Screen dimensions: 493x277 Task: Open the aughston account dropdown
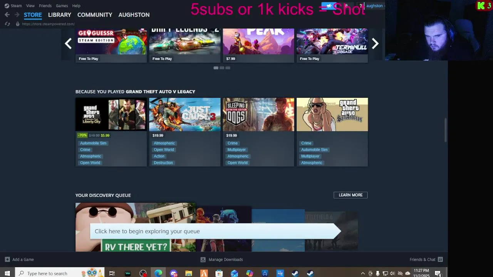point(375,6)
